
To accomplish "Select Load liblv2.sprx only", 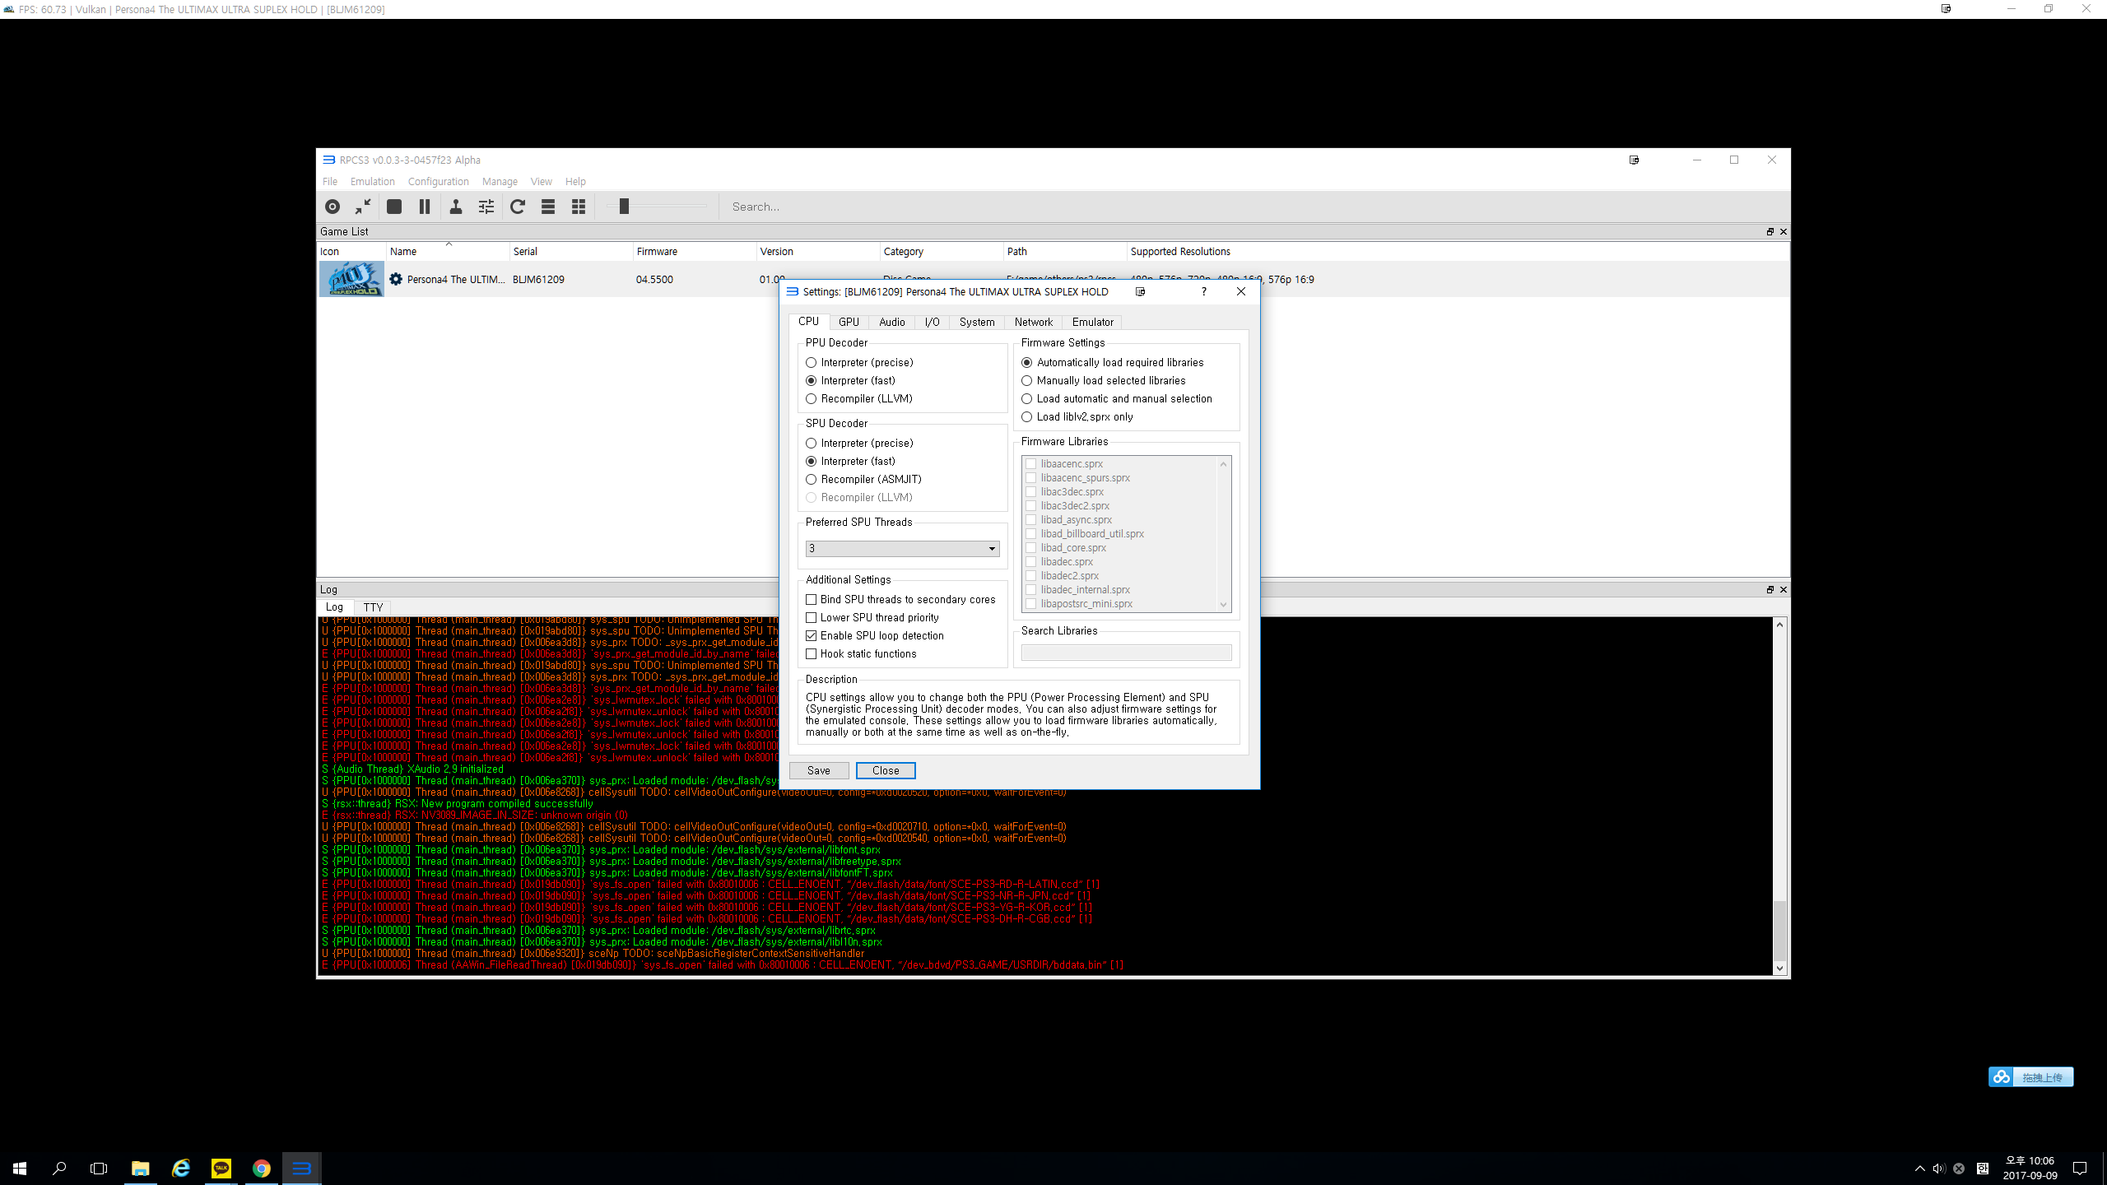I will [1077, 417].
